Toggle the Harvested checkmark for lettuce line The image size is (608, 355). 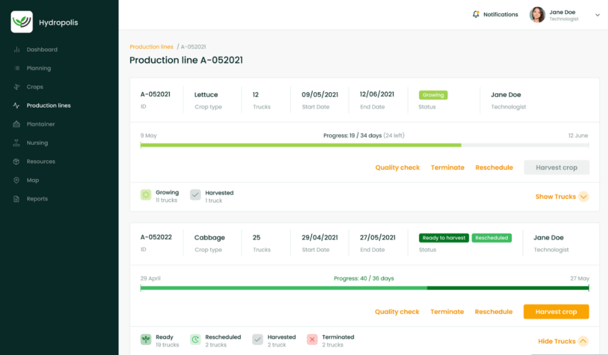(x=195, y=195)
